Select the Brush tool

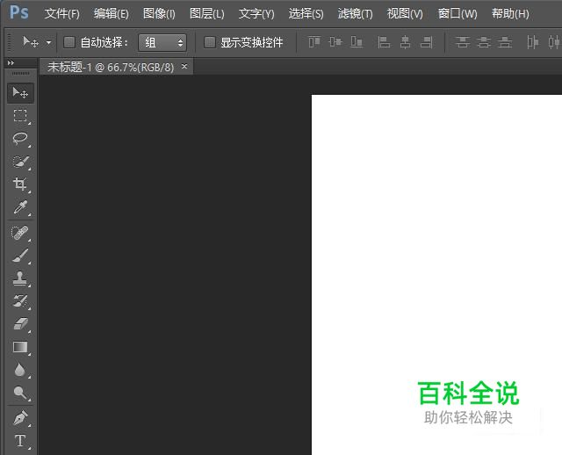[x=20, y=256]
